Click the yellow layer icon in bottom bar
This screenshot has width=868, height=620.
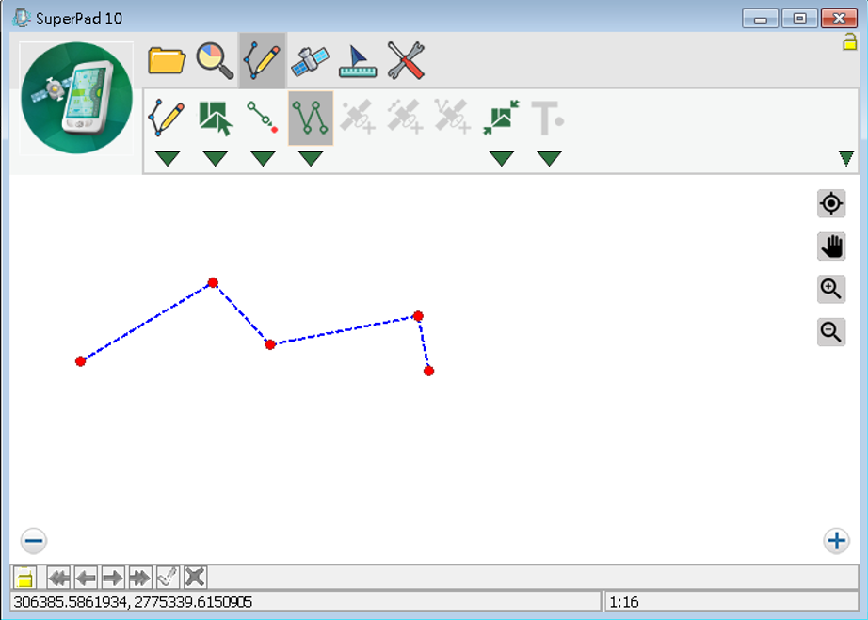click(24, 578)
